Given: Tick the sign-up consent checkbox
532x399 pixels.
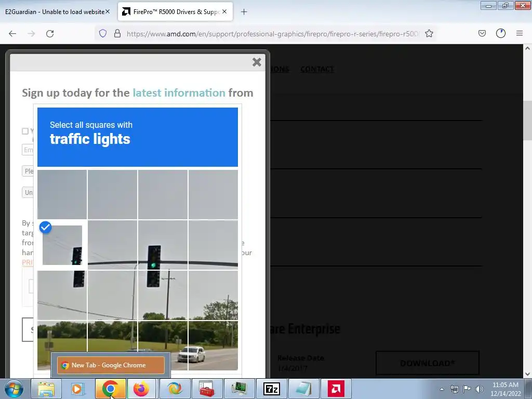Looking at the screenshot, I should click(x=25, y=131).
